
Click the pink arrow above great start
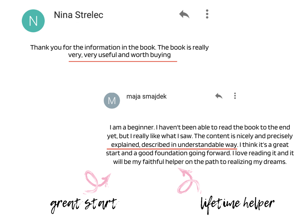click(x=97, y=182)
